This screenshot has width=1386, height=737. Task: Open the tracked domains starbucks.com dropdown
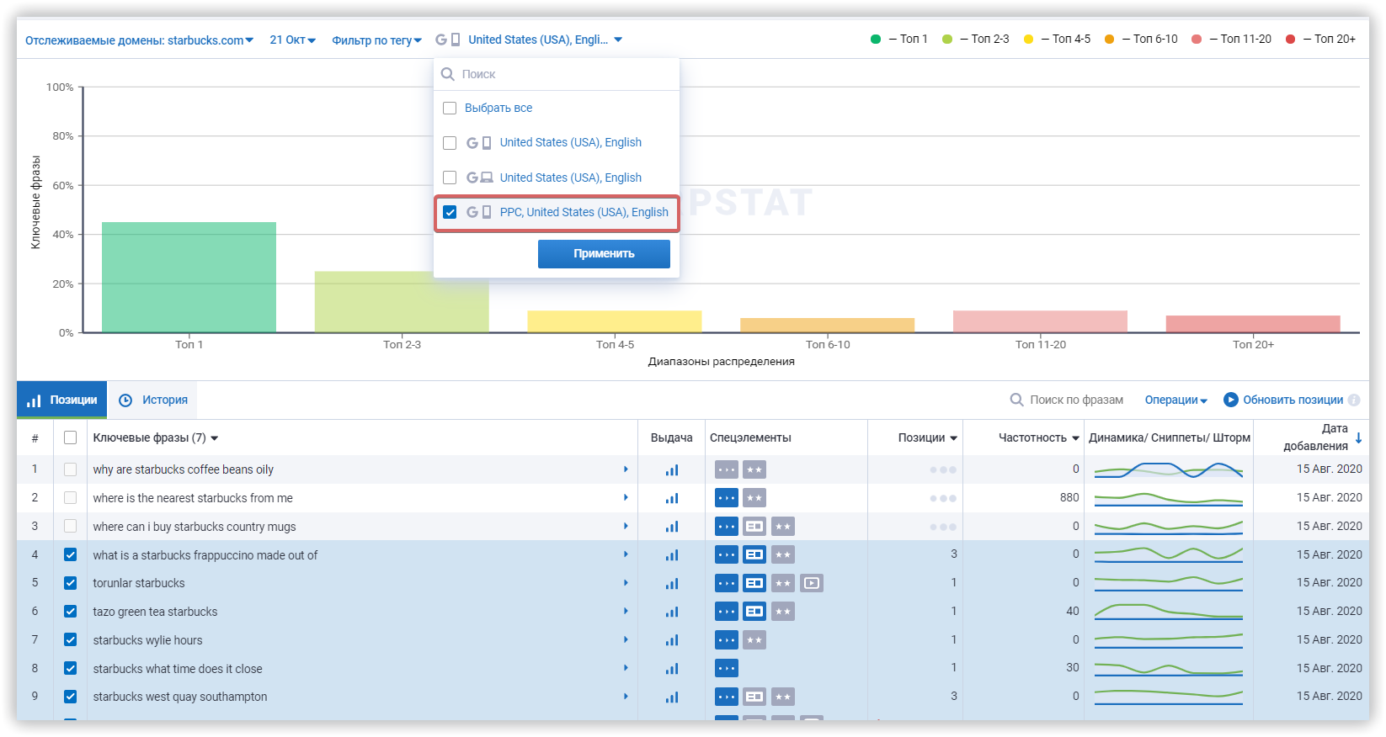tap(139, 40)
